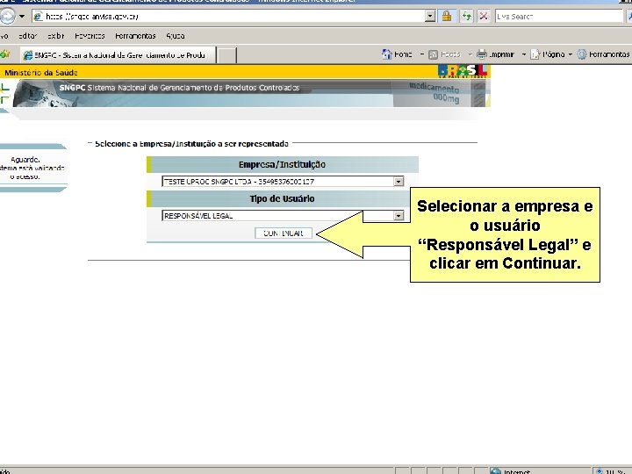
Task: Open the Favoritos menu
Action: click(x=90, y=36)
